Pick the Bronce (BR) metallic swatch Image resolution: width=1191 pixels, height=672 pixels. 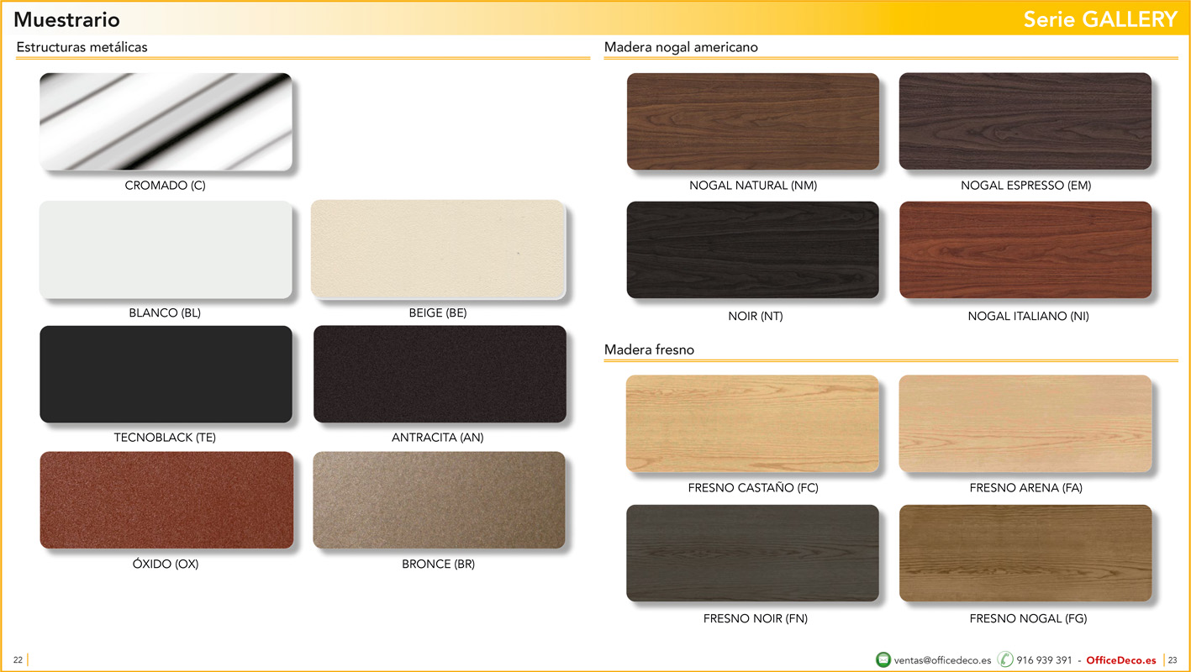click(439, 500)
